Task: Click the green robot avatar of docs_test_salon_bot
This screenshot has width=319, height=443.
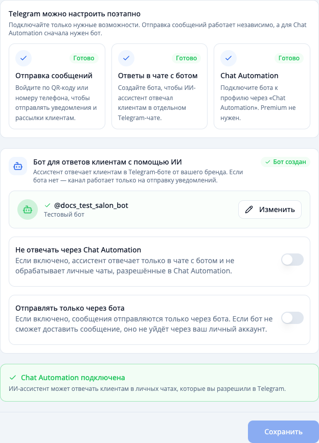Action: point(28,209)
